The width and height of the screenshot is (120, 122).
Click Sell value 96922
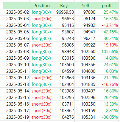click(x=85, y=45)
